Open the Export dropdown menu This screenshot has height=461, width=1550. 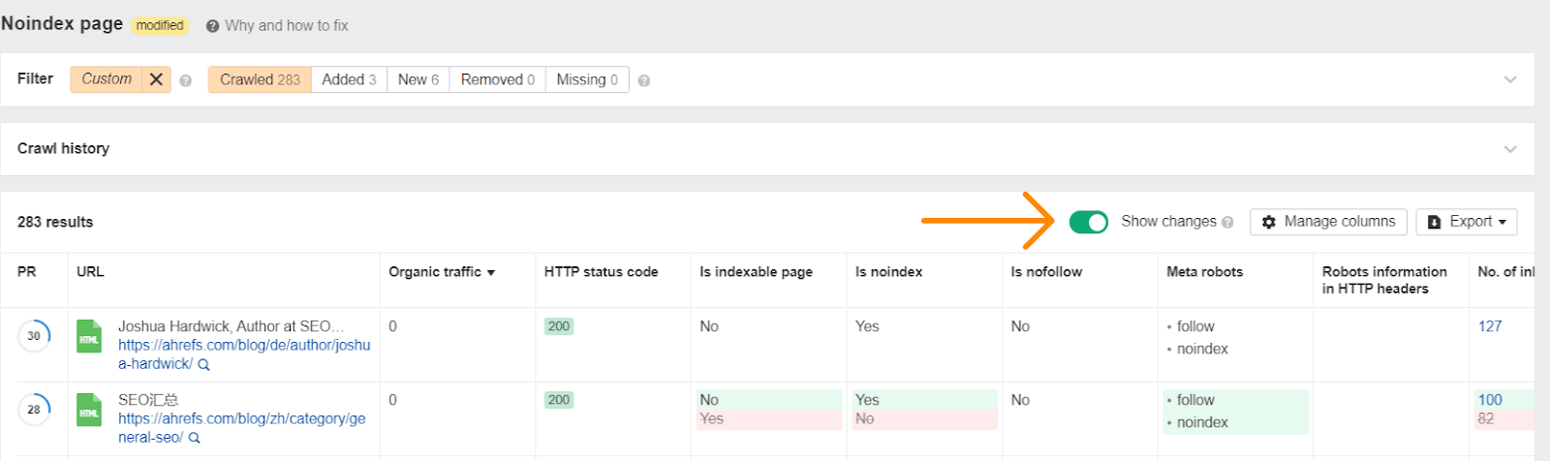[x=1466, y=222]
